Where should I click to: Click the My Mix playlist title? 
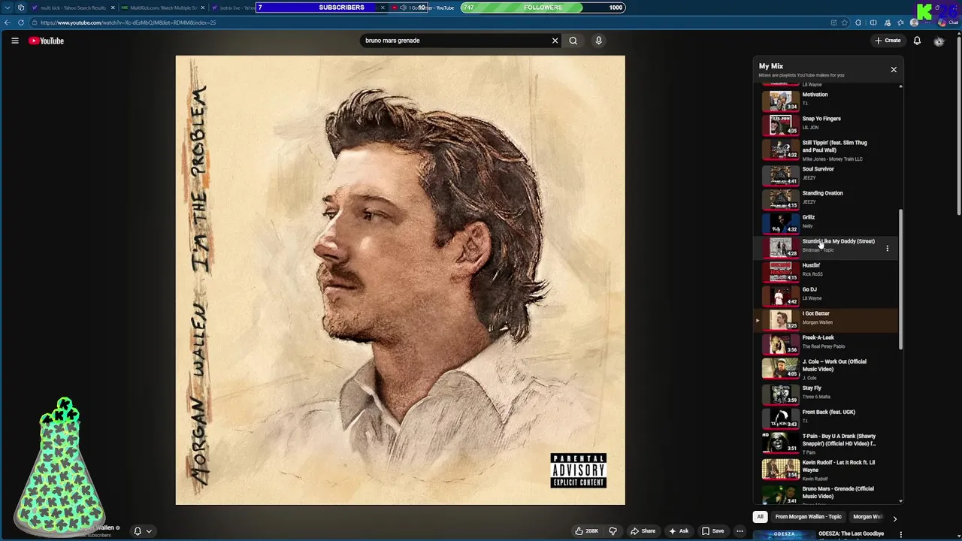(771, 66)
